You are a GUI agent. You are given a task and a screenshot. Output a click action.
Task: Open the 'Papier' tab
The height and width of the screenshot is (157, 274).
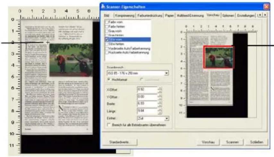[169, 15]
